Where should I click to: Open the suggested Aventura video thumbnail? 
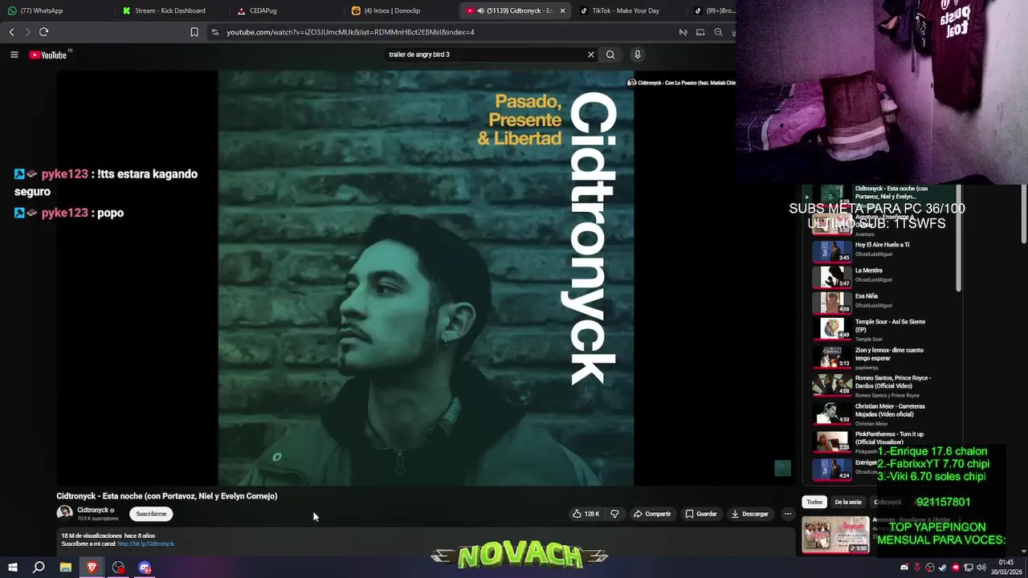pyautogui.click(x=836, y=535)
